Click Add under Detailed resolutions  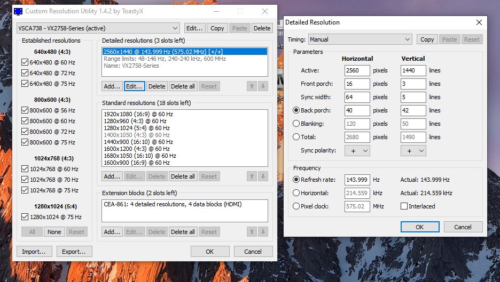[112, 86]
